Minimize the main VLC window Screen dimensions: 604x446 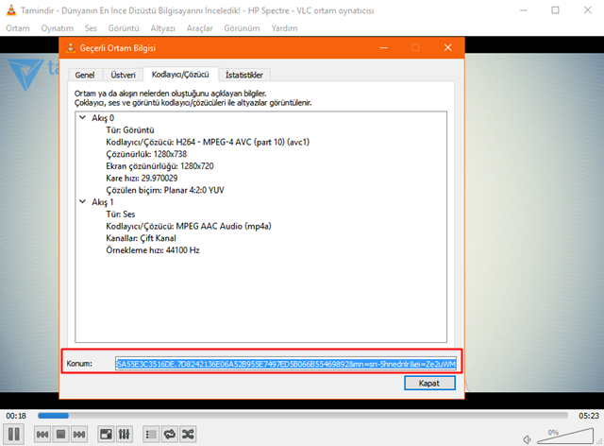[524, 10]
